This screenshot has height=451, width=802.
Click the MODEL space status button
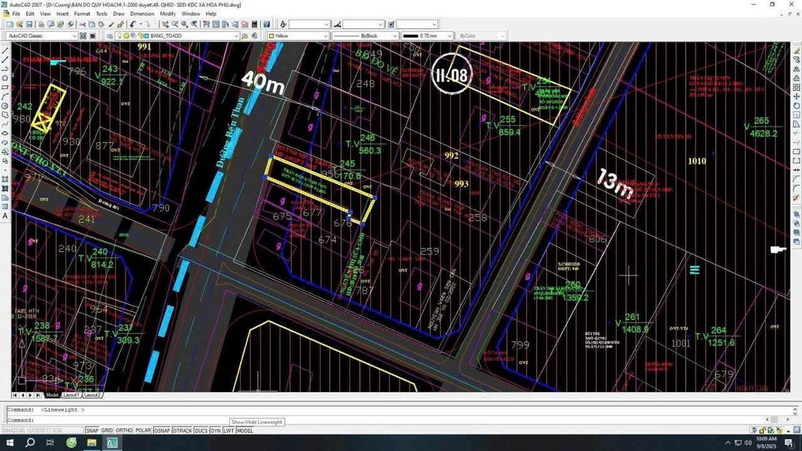coord(245,431)
